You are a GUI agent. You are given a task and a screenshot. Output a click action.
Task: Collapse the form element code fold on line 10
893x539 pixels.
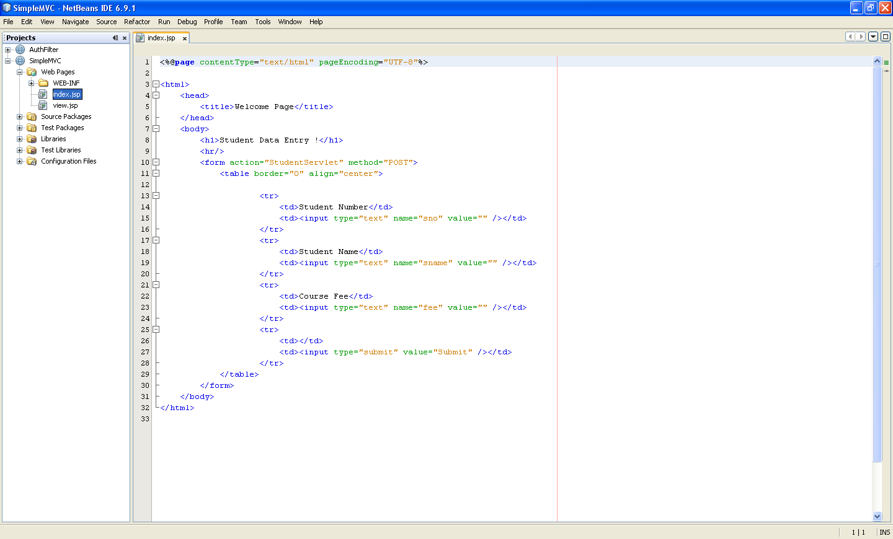click(156, 162)
